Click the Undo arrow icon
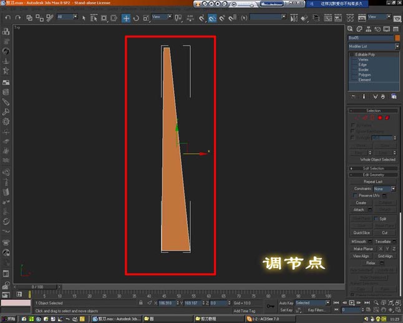 click(x=7, y=17)
